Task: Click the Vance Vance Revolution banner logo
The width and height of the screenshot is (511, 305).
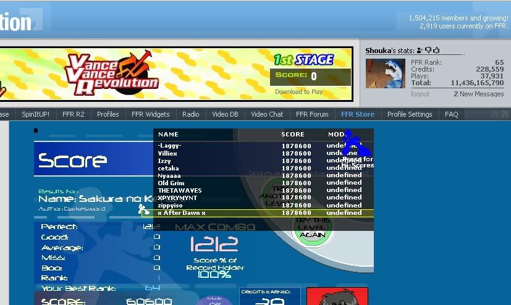Action: point(111,74)
